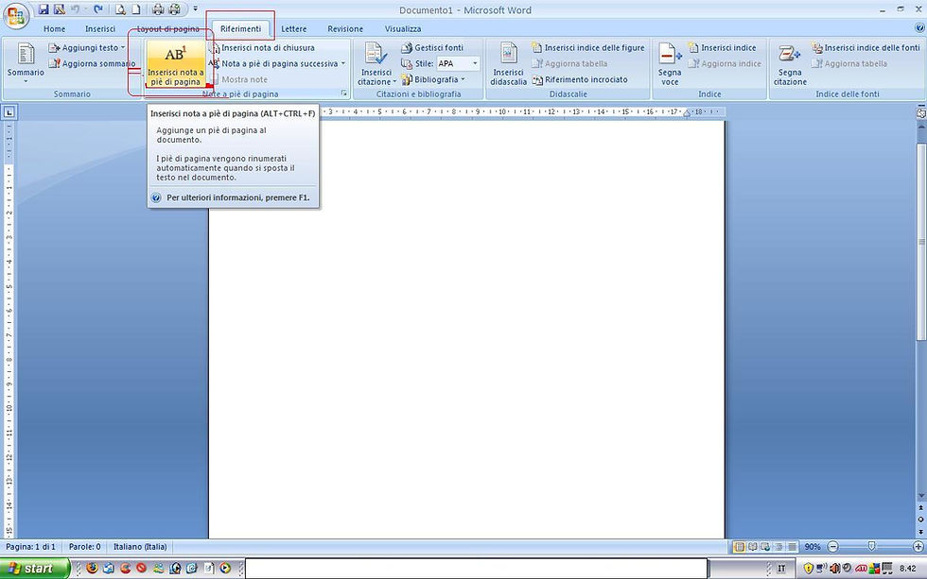This screenshot has width=927, height=579.
Task: Select the Print Layout view button
Action: (x=739, y=547)
